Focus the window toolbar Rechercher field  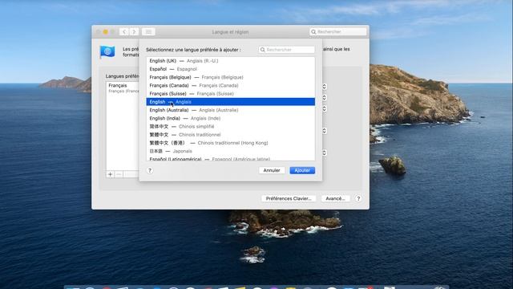click(x=338, y=32)
